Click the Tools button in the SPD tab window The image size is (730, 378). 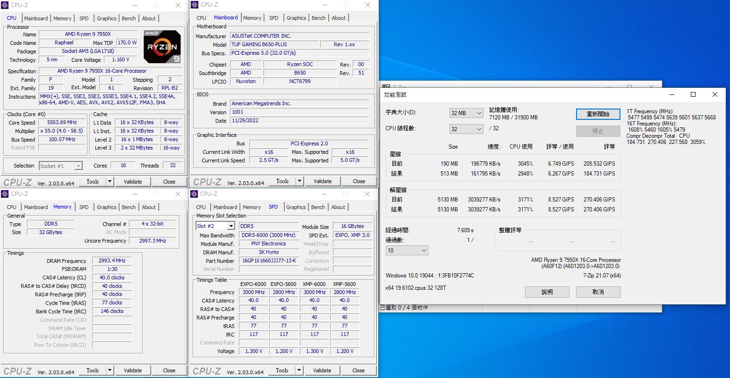[282, 370]
